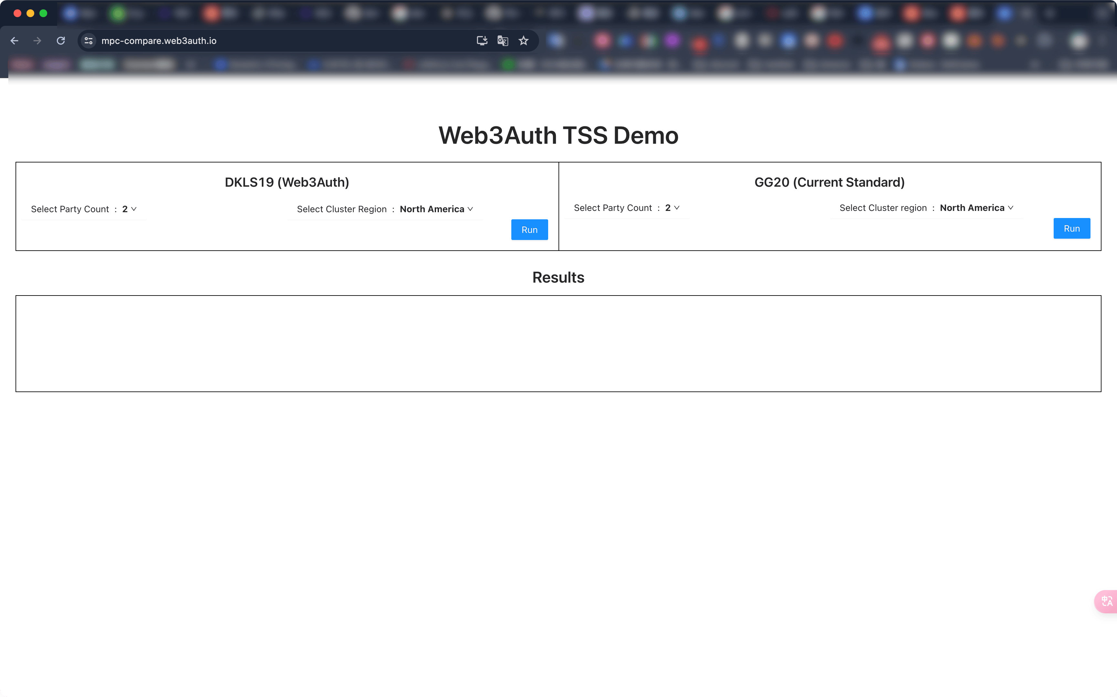Click the browser back arrow
The width and height of the screenshot is (1117, 697).
[x=14, y=41]
